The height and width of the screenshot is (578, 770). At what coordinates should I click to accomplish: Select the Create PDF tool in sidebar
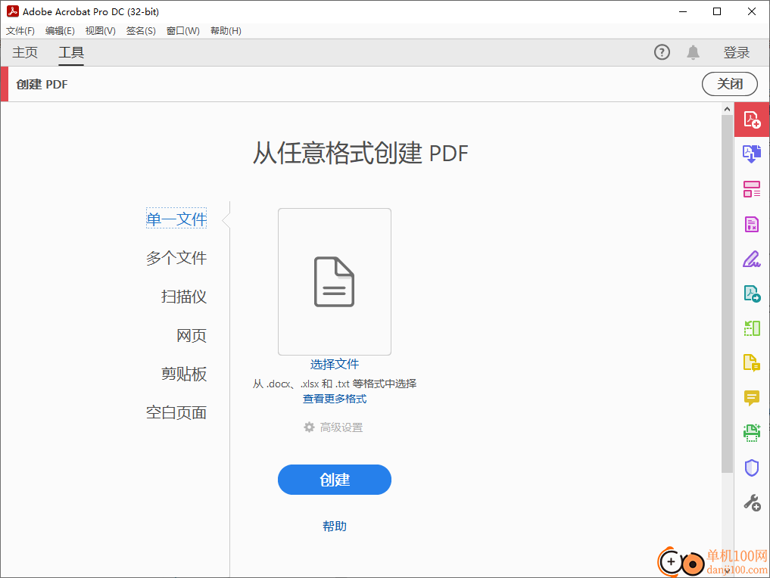click(752, 120)
